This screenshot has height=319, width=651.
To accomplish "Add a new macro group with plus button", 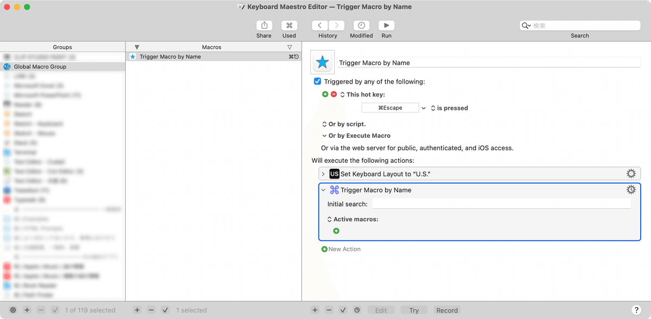I will [27, 310].
